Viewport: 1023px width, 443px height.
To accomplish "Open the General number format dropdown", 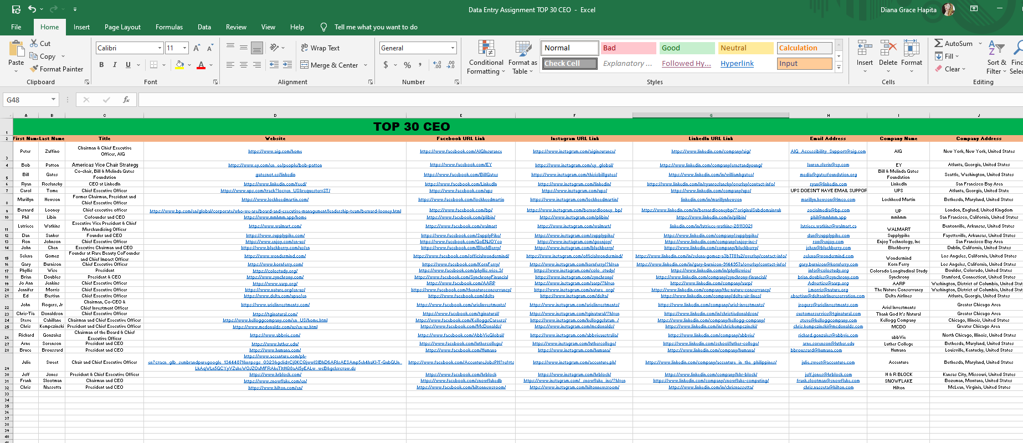I will (x=453, y=48).
